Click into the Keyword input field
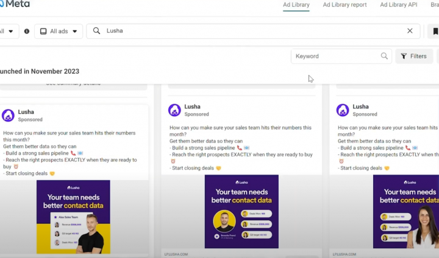Image resolution: width=439 pixels, height=258 pixels. [x=335, y=56]
